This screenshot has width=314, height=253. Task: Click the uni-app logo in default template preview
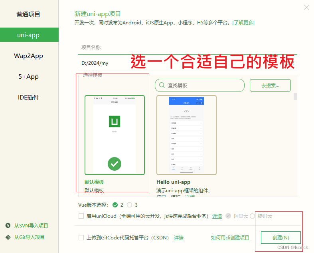[115, 122]
